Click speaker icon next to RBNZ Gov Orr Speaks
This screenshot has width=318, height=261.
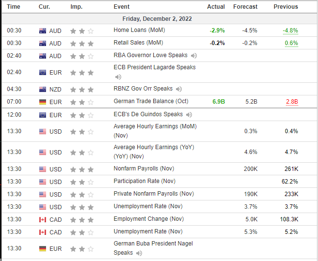[179, 89]
